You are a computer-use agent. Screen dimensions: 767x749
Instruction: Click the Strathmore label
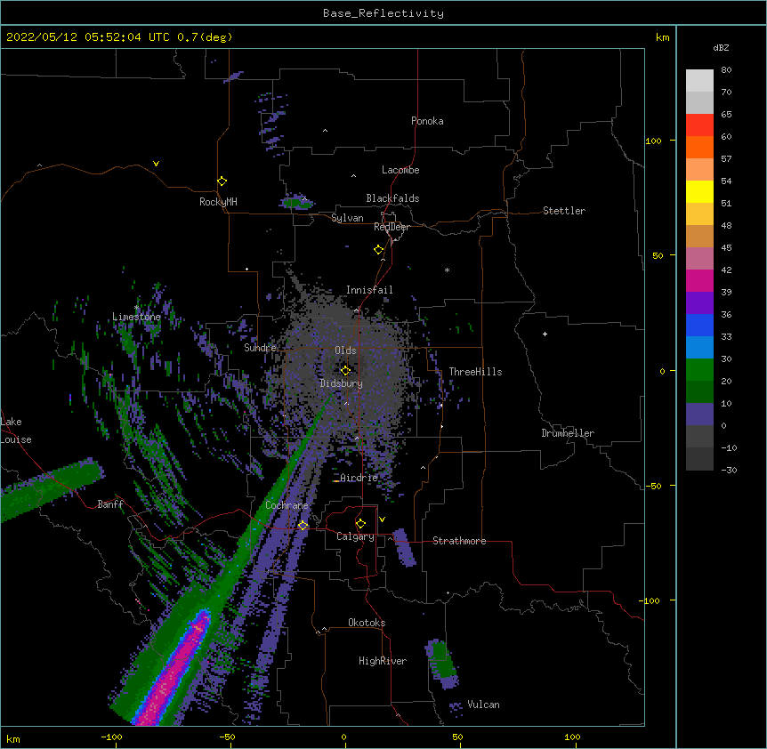coord(459,541)
